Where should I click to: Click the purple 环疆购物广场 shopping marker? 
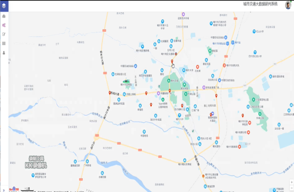[x=159, y=93]
